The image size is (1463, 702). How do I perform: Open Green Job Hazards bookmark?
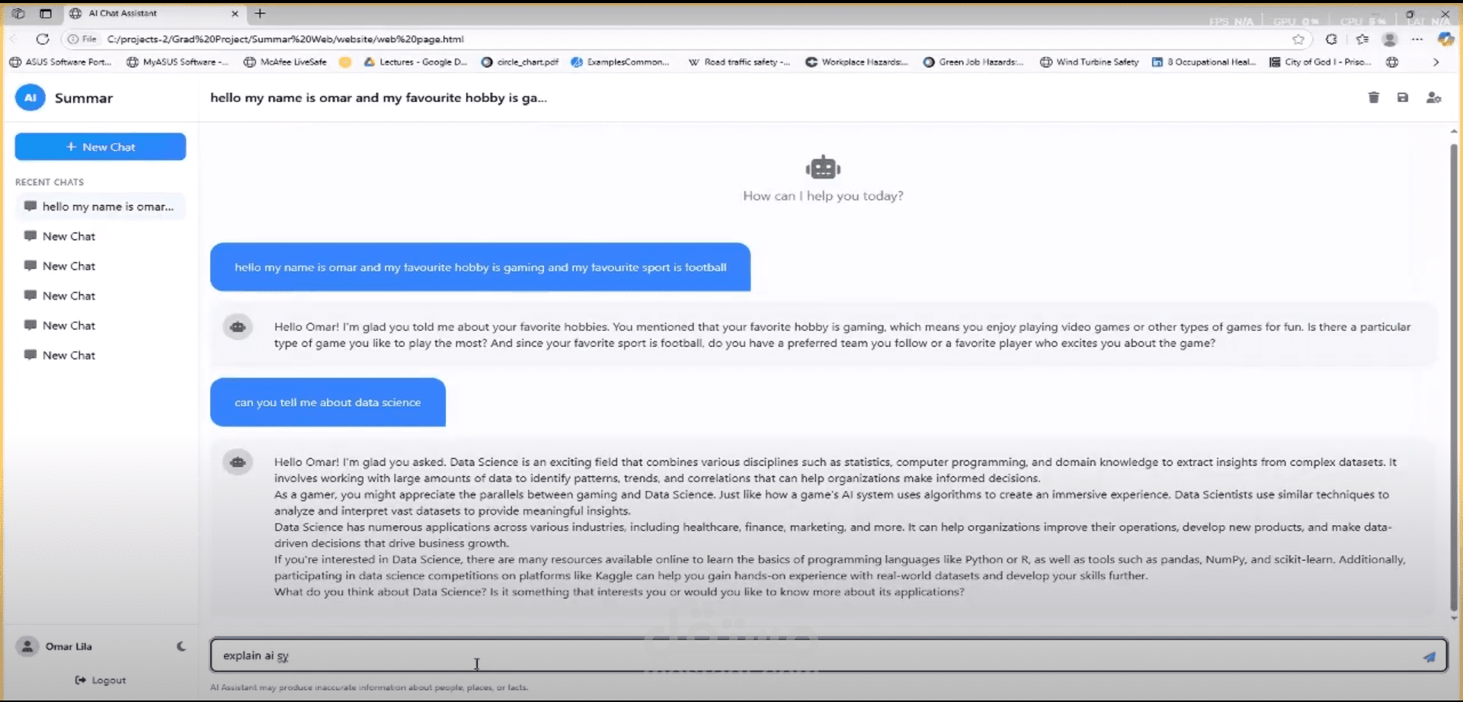click(974, 62)
